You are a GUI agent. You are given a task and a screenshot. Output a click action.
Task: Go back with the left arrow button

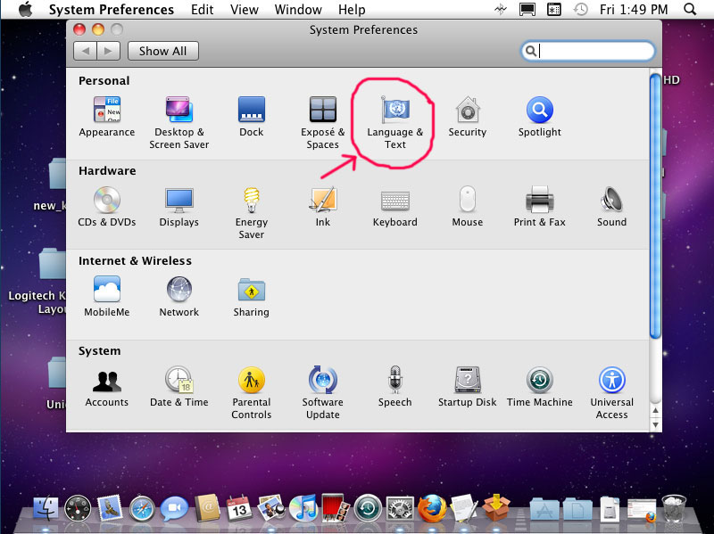click(x=85, y=51)
